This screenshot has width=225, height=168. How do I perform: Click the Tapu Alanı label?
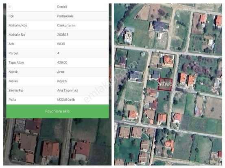[16, 62]
